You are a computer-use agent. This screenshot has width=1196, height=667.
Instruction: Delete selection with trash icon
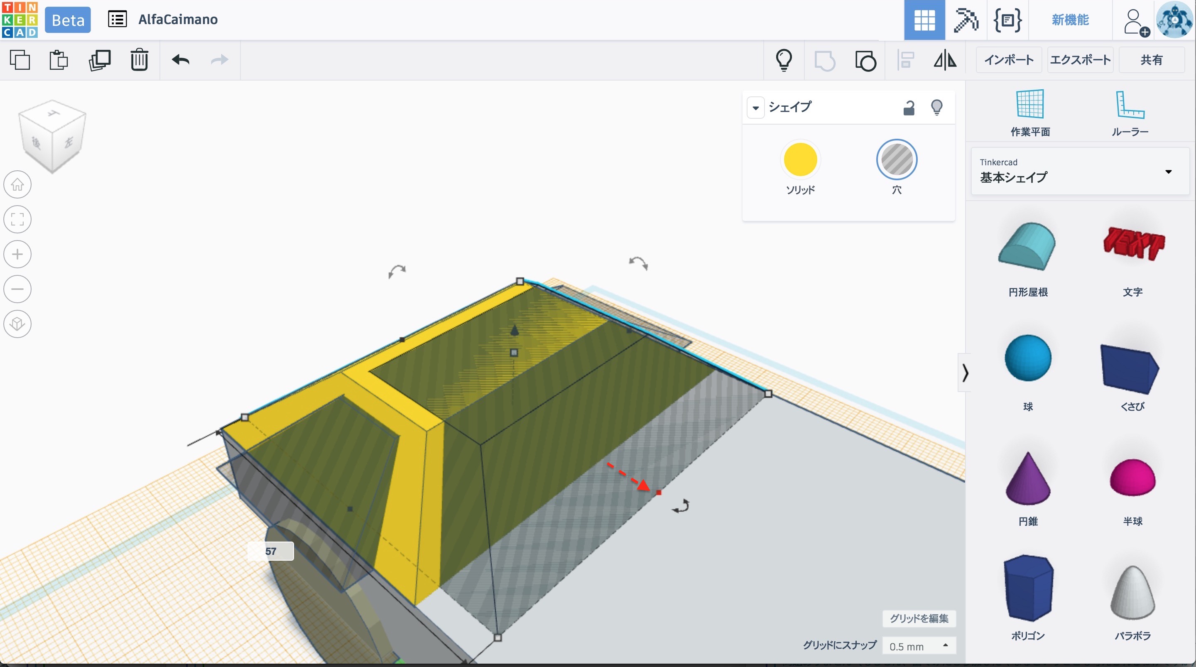coord(139,60)
